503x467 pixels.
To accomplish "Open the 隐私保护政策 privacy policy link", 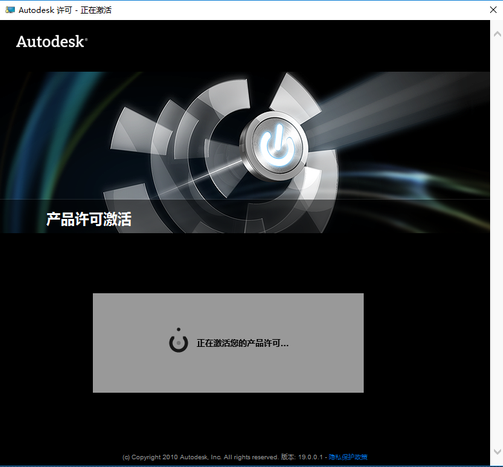I will click(x=348, y=457).
